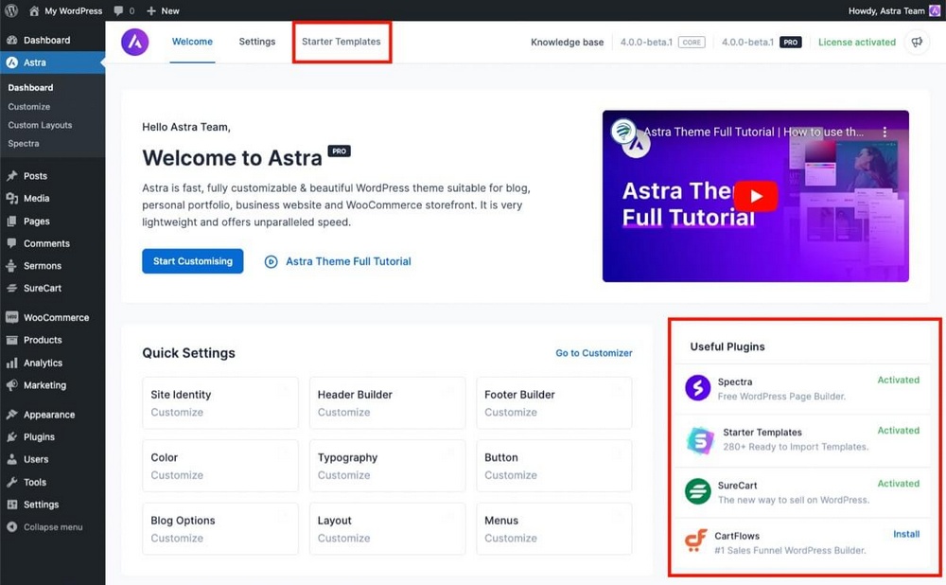Open the Typography quick setting card
Screen dimensions: 946x585
(x=387, y=466)
